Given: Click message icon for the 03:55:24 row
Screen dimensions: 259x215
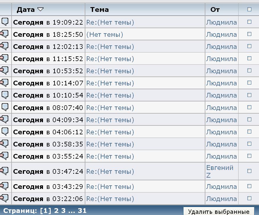Looking at the screenshot, I should tap(4, 156).
